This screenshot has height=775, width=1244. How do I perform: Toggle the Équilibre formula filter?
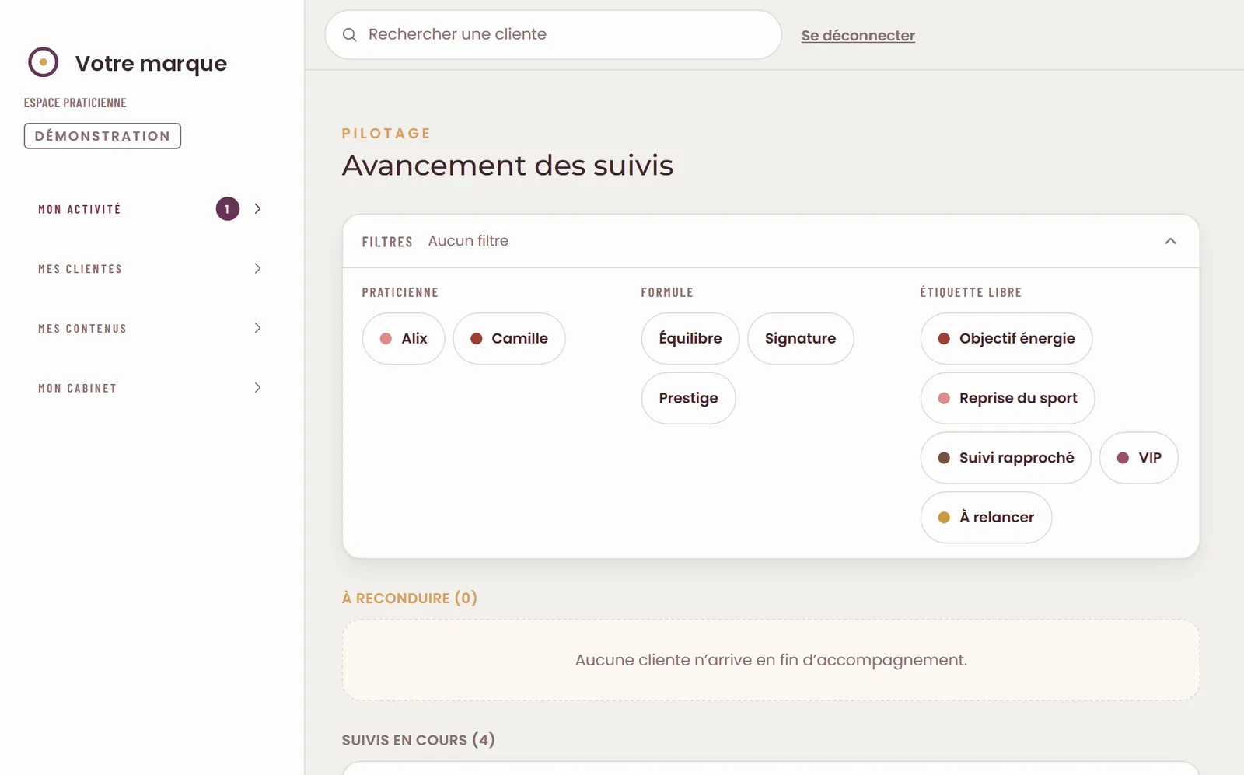[690, 339]
